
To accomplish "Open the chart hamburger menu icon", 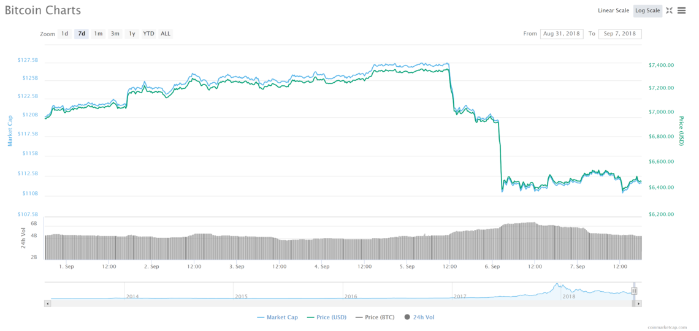I will coord(681,10).
